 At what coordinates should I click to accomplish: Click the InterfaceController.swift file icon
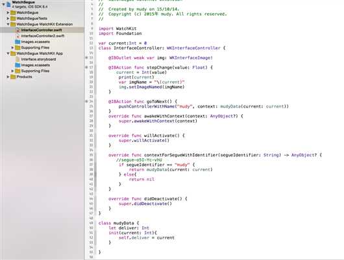tap(18, 30)
